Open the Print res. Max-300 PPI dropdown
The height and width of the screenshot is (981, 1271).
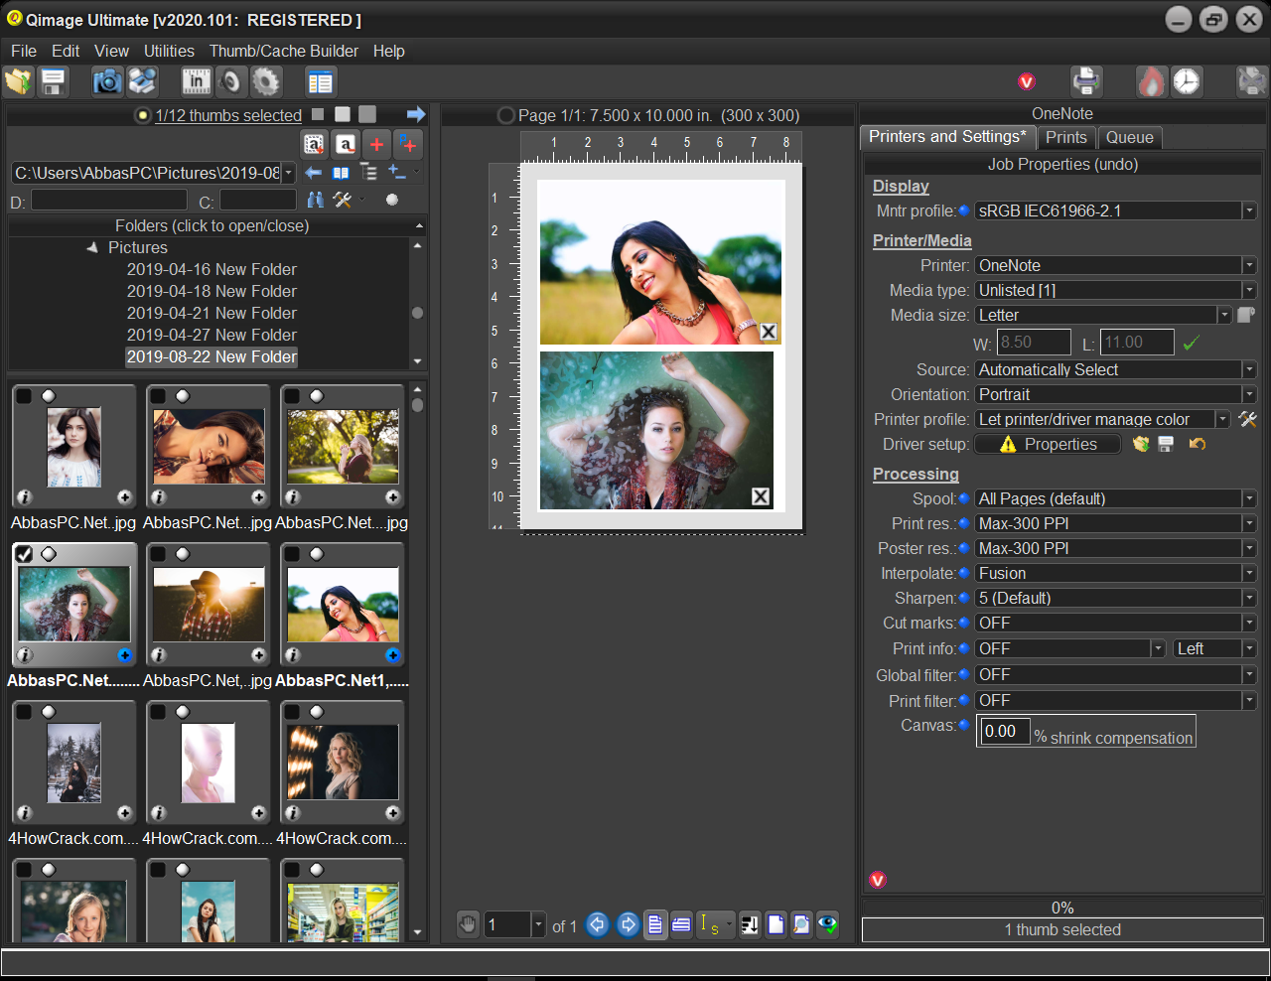pyautogui.click(x=1249, y=523)
